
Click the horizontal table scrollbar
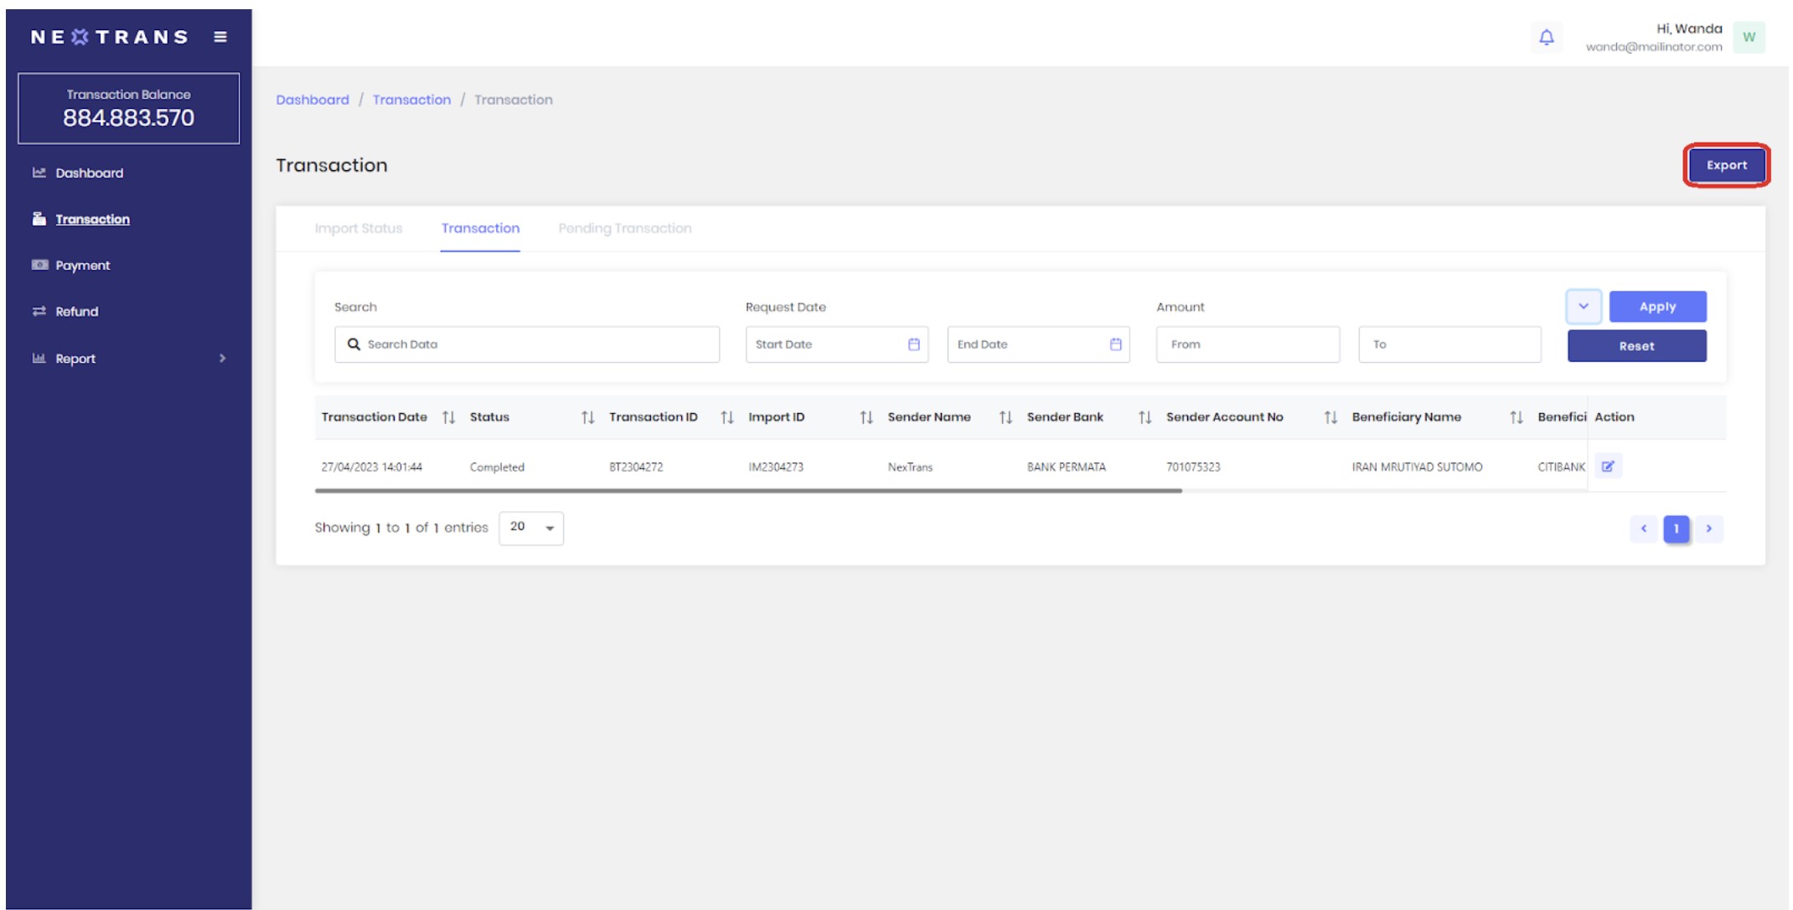pos(747,491)
